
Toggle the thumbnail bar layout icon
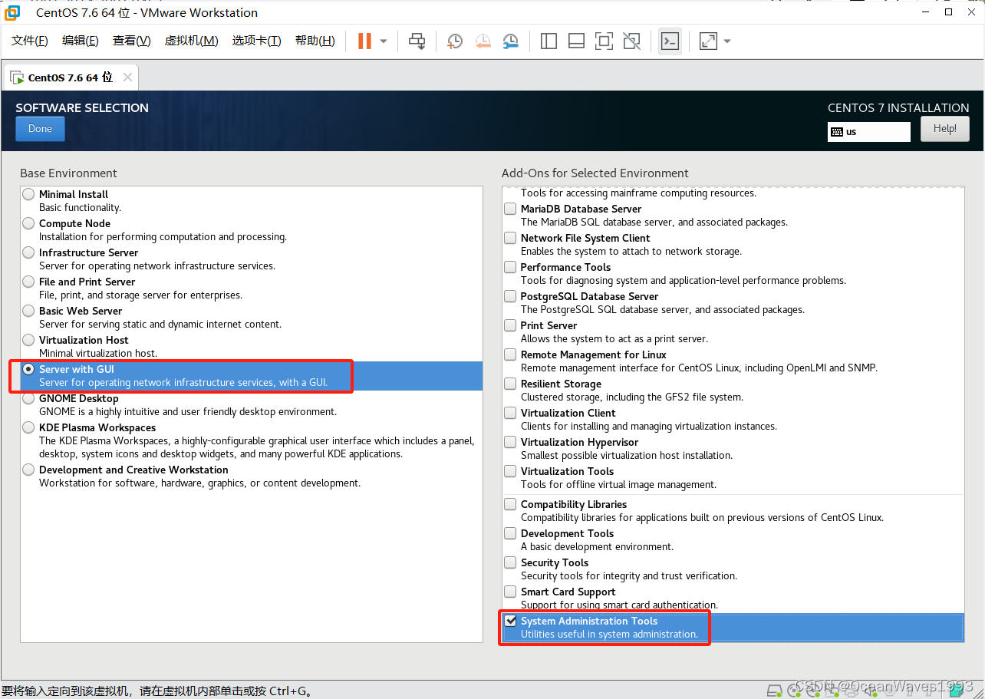click(576, 41)
